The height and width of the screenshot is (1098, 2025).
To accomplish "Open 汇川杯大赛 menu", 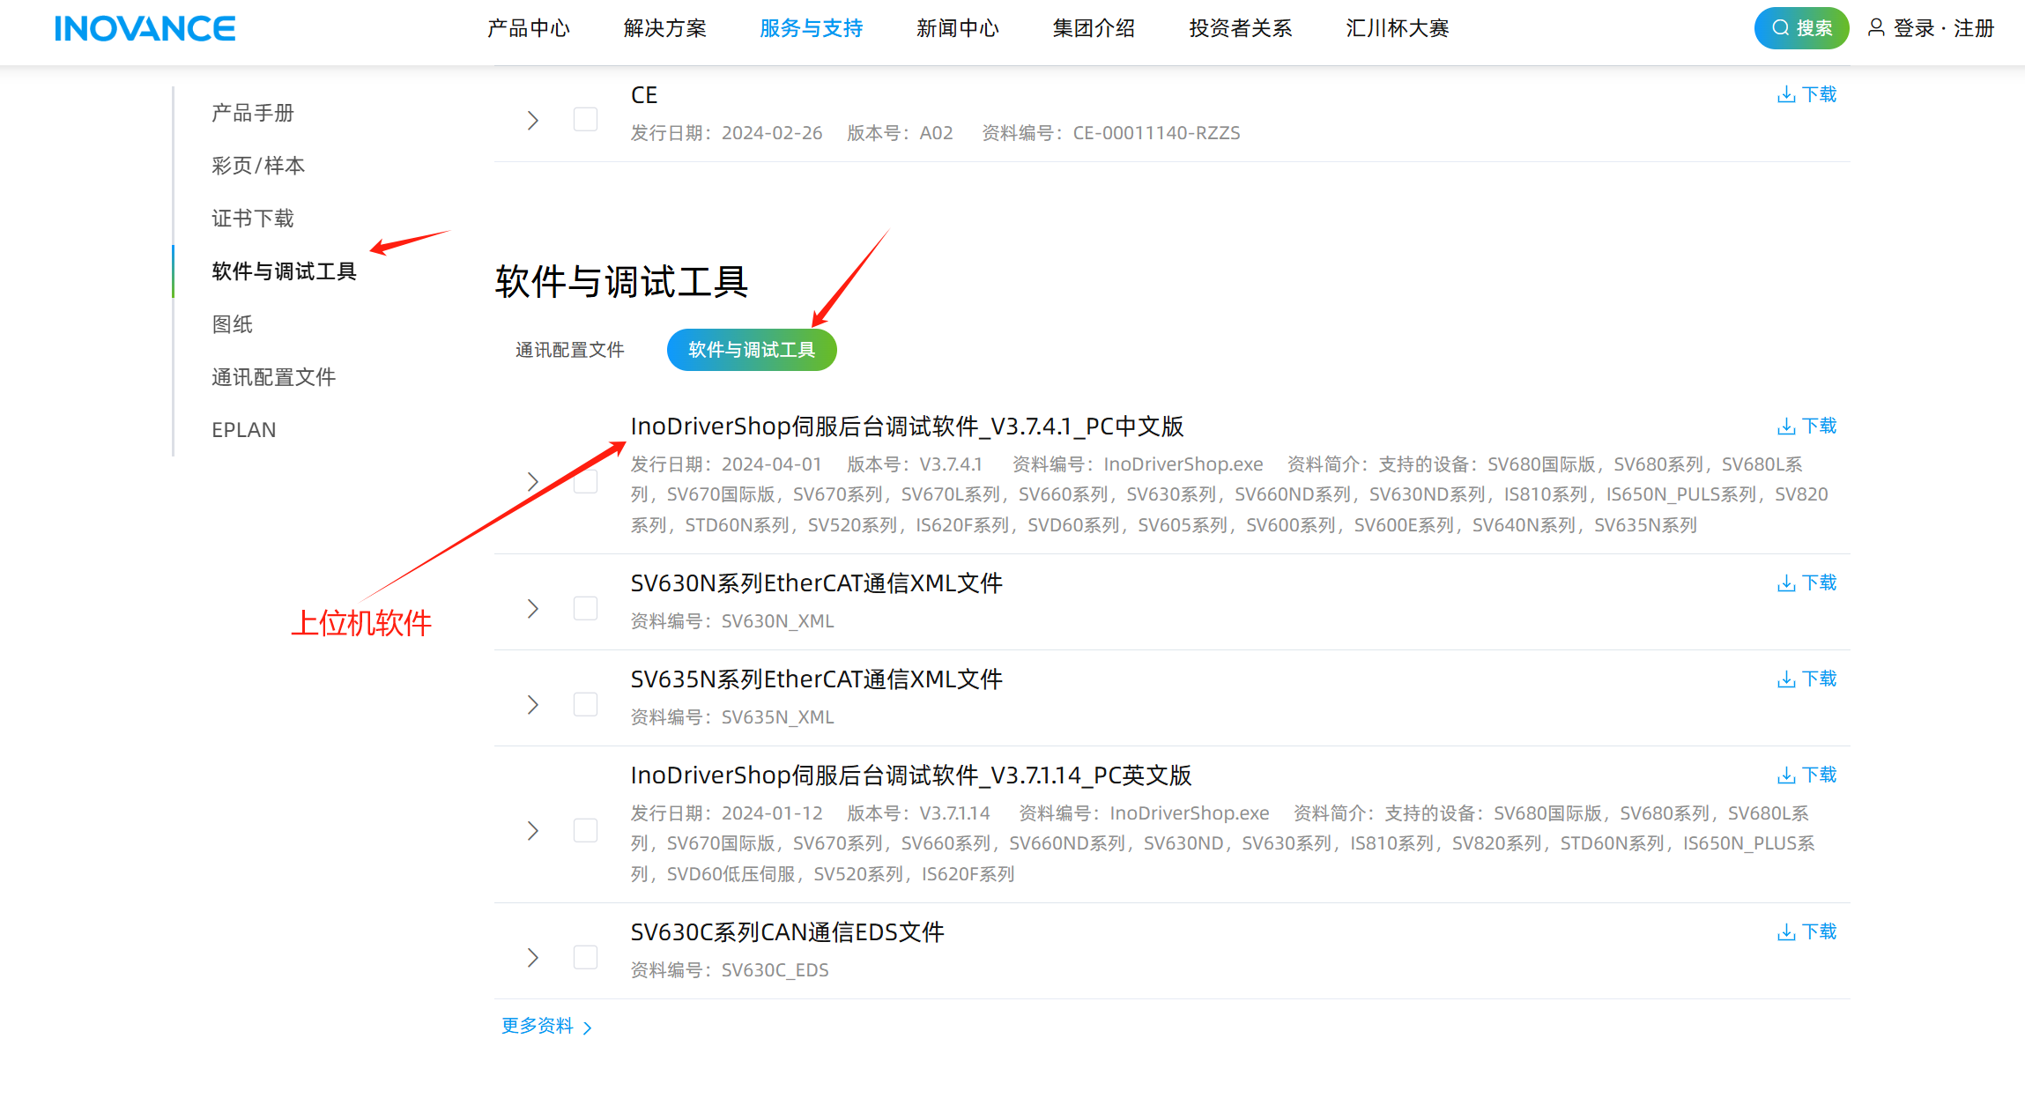I will coord(1398,29).
